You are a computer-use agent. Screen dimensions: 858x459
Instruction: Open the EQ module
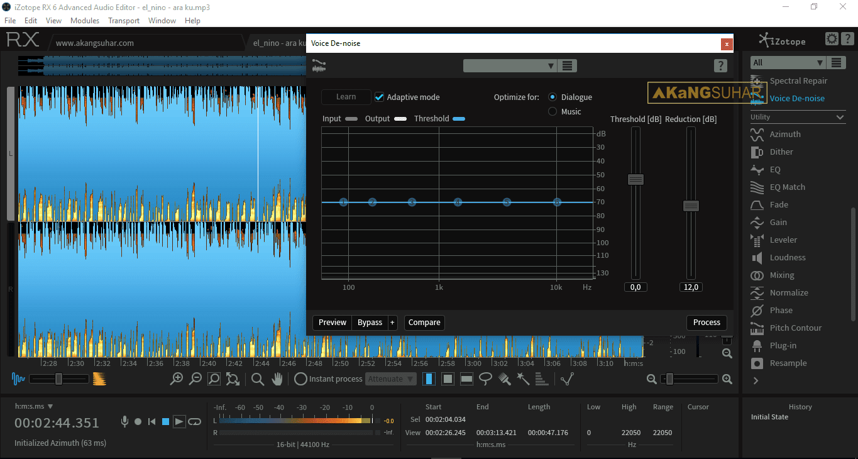coord(775,169)
